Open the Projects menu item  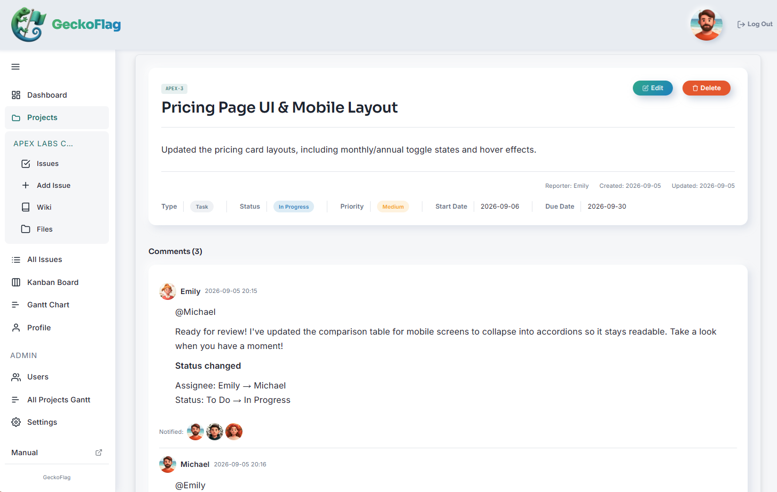[x=57, y=118]
